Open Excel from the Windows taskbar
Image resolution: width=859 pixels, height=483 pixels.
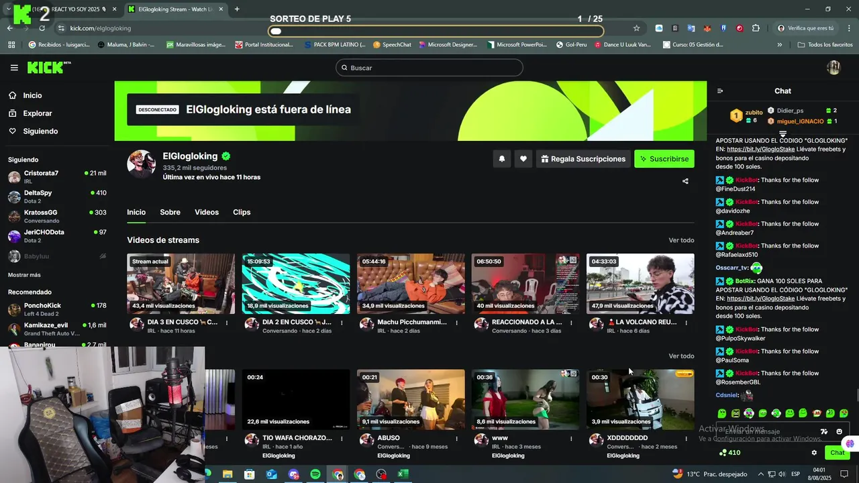pyautogui.click(x=403, y=474)
